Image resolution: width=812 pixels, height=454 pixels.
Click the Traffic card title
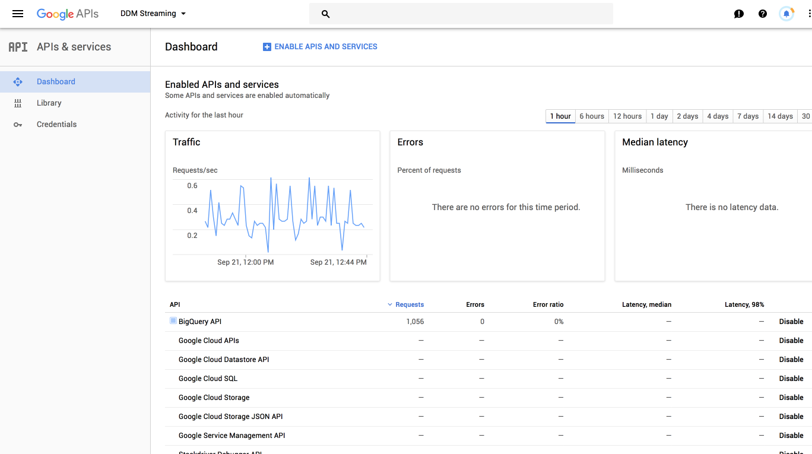pos(186,142)
